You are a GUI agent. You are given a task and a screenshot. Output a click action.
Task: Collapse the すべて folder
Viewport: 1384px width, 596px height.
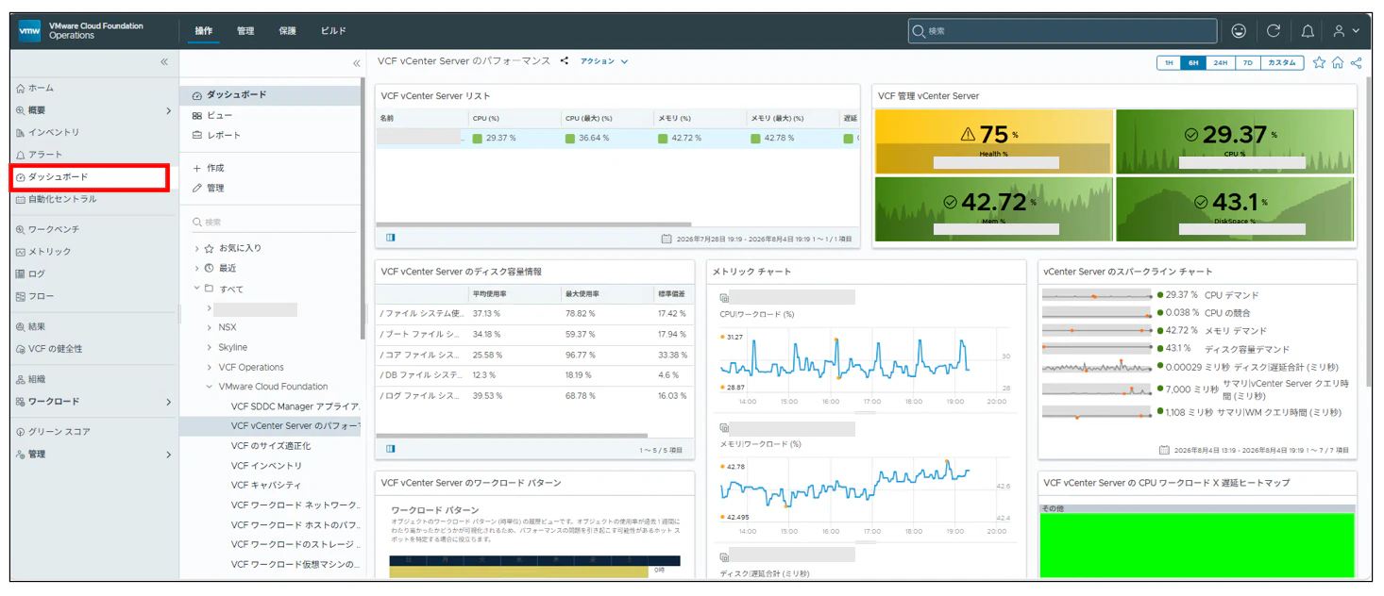[x=197, y=289]
